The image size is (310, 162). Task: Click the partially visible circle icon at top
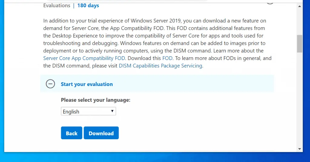pyautogui.click(x=270, y=2)
